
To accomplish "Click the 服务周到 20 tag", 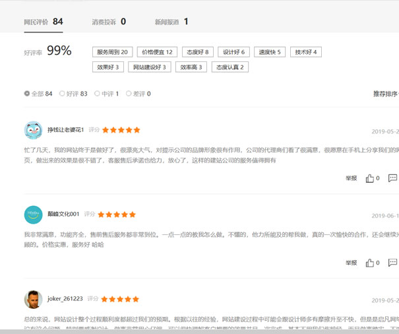I will click(x=113, y=52).
